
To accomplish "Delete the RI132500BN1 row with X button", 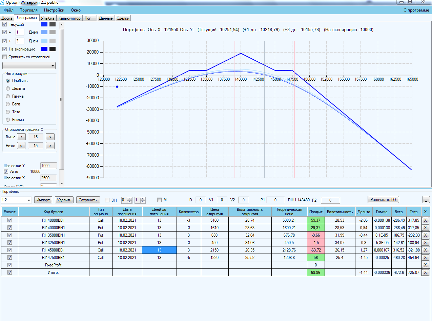I will pyautogui.click(x=426, y=242).
